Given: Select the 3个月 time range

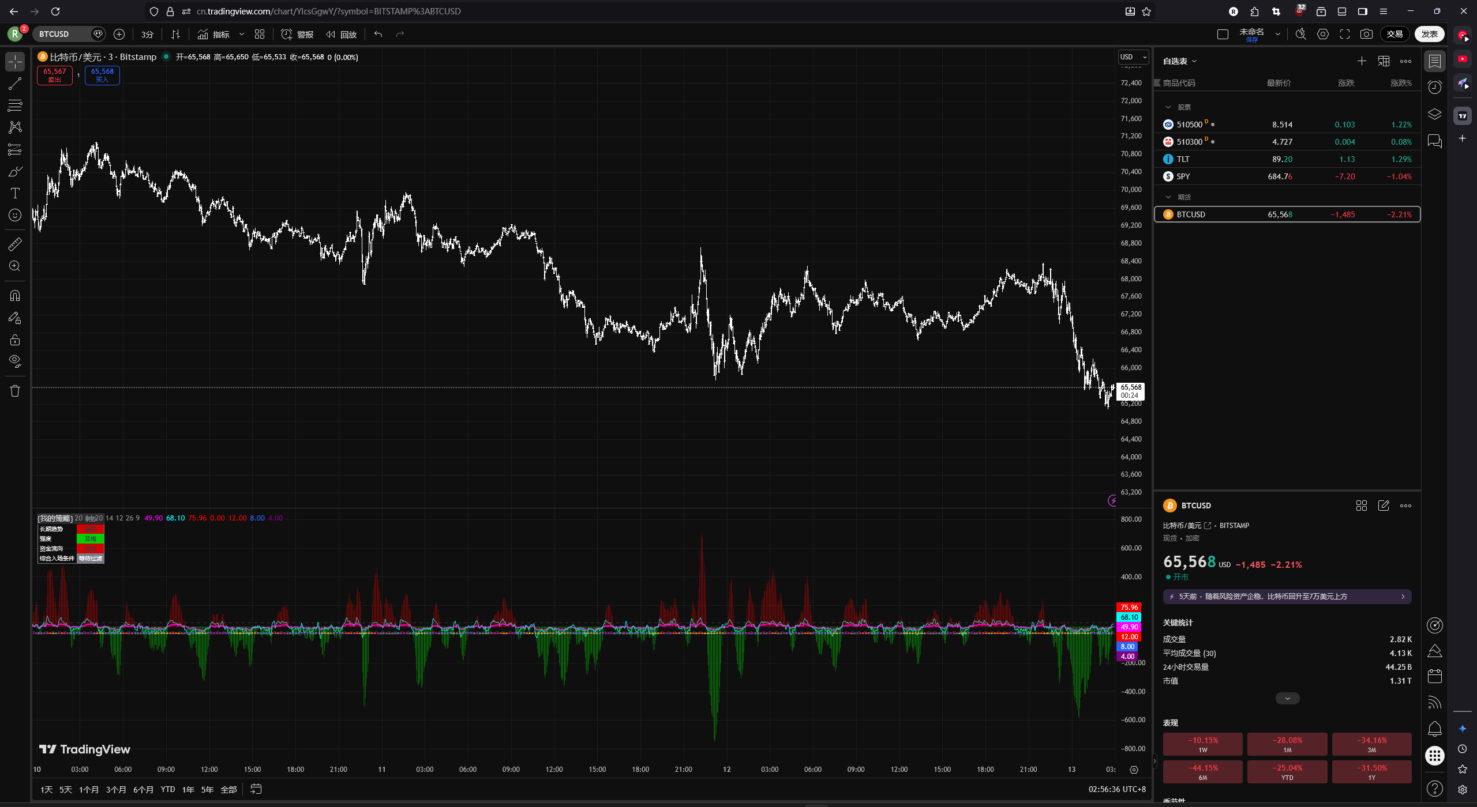Looking at the screenshot, I should tap(116, 790).
